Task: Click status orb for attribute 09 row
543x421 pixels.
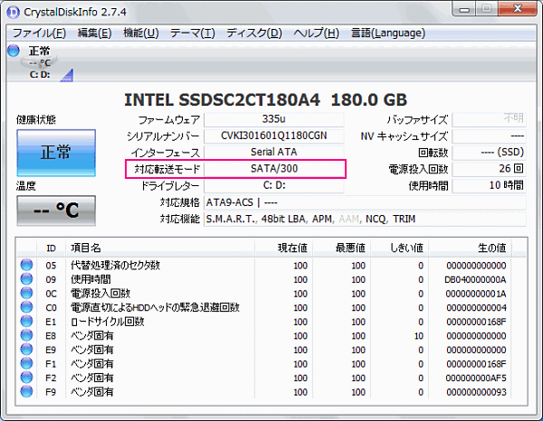Action: pos(26,279)
